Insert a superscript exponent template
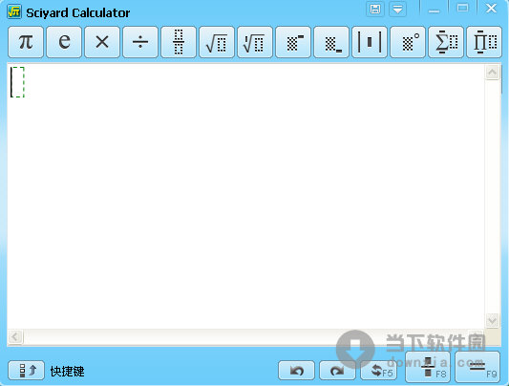 293,42
